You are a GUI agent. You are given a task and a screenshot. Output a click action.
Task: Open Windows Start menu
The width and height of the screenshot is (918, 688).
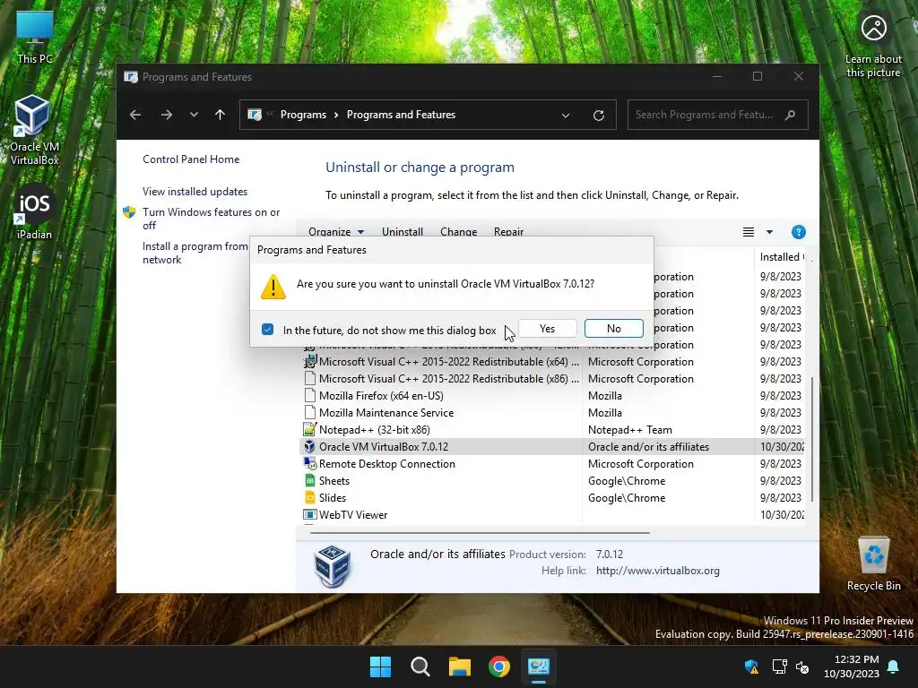coord(380,666)
